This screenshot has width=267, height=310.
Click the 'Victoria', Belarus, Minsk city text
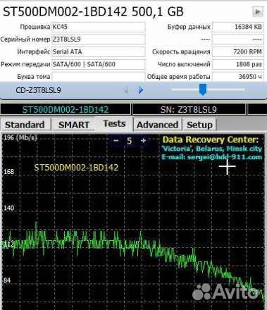(211, 149)
